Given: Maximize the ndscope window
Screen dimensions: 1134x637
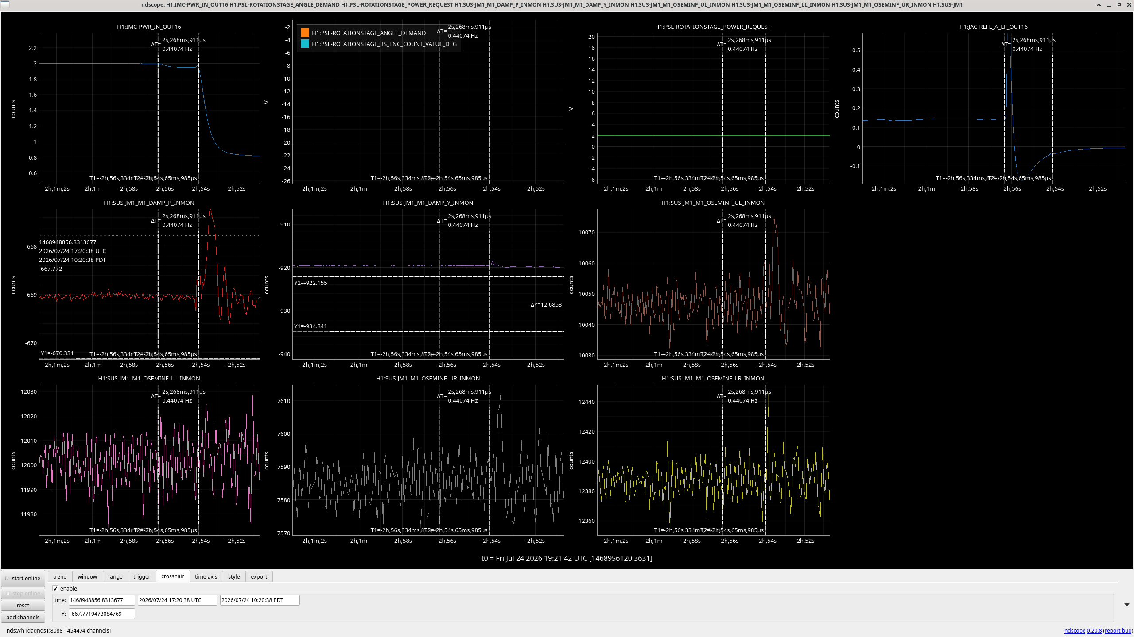Looking at the screenshot, I should point(1119,4).
